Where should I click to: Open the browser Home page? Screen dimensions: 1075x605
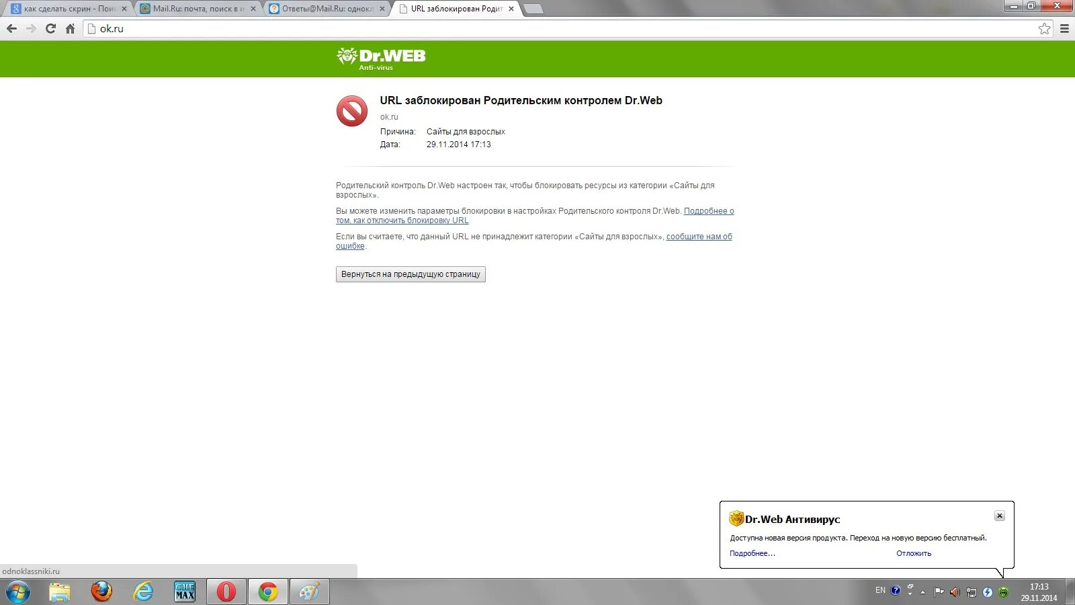click(70, 29)
